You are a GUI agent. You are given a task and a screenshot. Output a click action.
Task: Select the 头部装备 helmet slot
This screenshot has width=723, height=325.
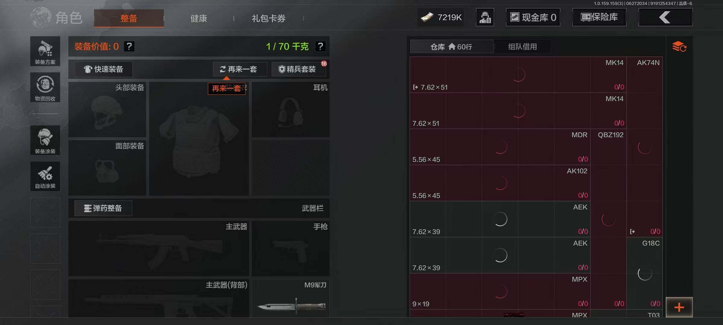(x=107, y=110)
